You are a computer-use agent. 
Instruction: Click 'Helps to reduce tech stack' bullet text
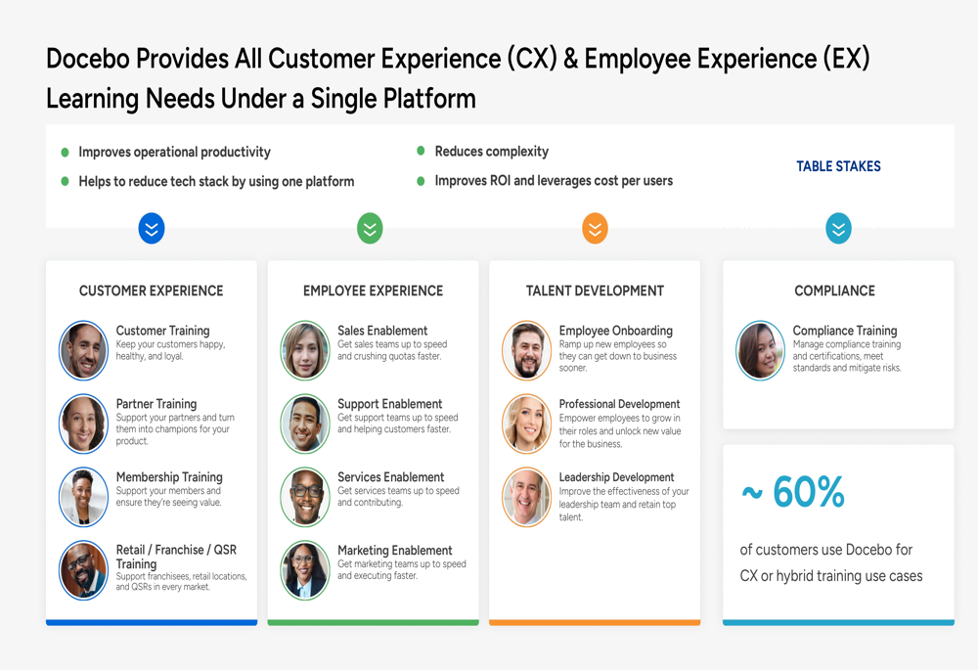(x=216, y=182)
